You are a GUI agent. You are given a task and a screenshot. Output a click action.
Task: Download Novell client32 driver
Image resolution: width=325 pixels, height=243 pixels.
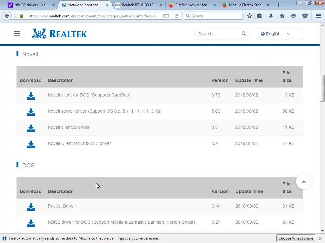click(31, 128)
